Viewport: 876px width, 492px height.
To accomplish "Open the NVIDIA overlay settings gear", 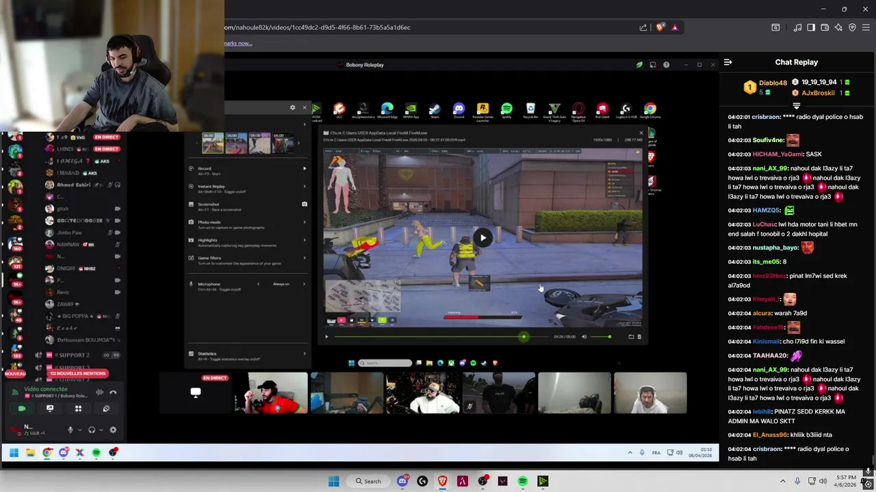I will click(x=292, y=107).
